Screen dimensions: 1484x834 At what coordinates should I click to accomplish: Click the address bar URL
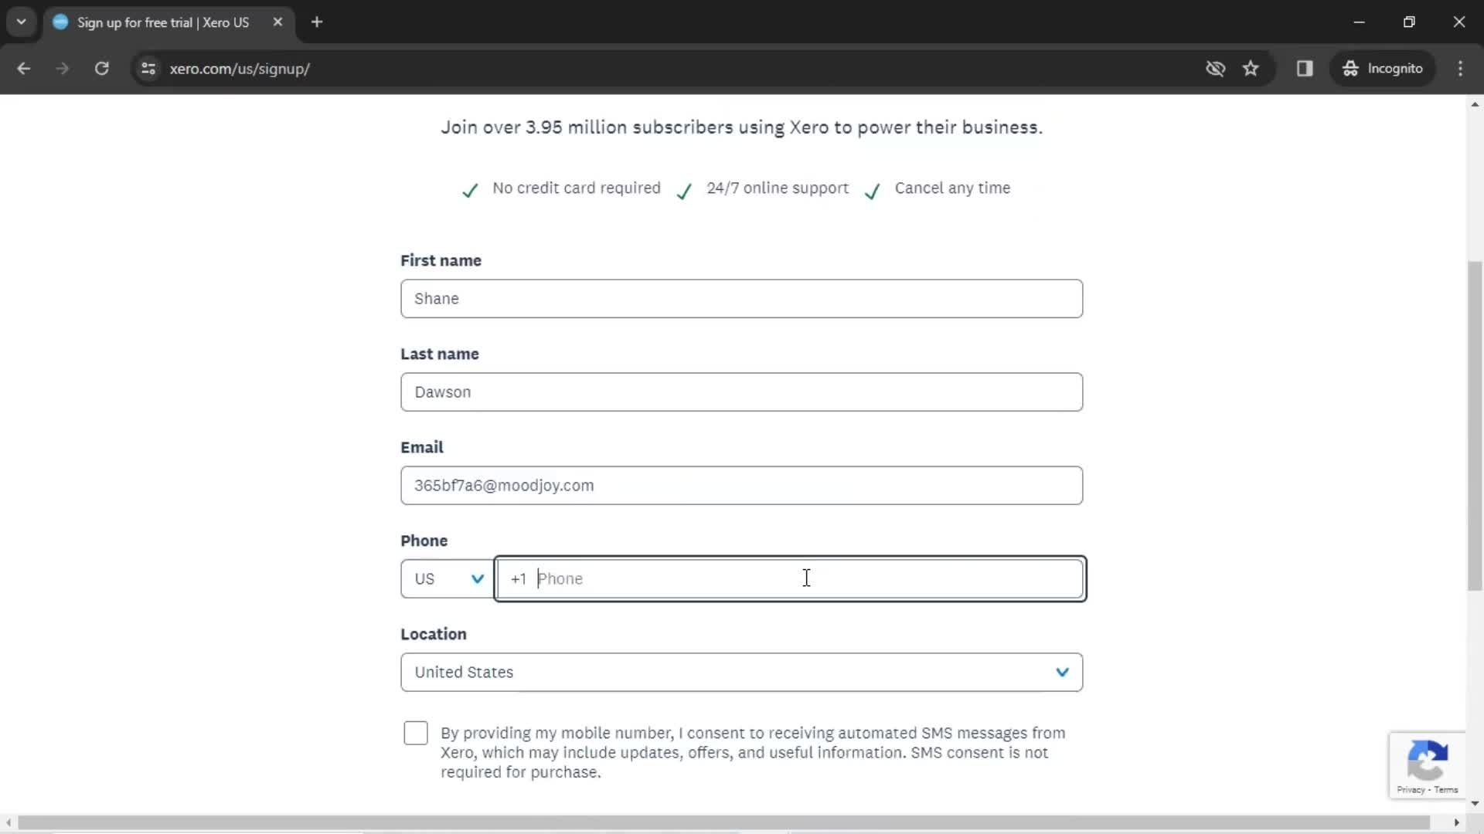(x=240, y=69)
